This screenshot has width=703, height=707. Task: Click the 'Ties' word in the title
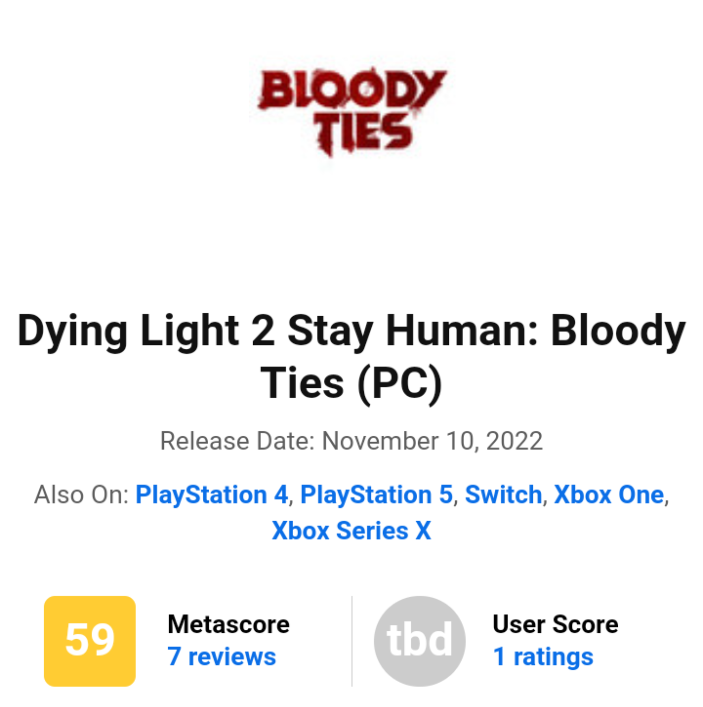[x=302, y=383]
